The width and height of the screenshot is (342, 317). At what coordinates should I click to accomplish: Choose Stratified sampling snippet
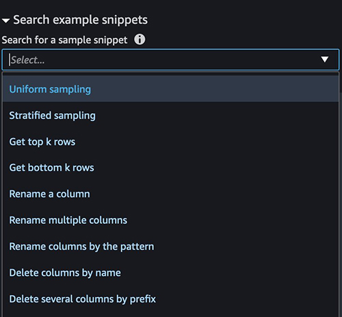point(52,116)
